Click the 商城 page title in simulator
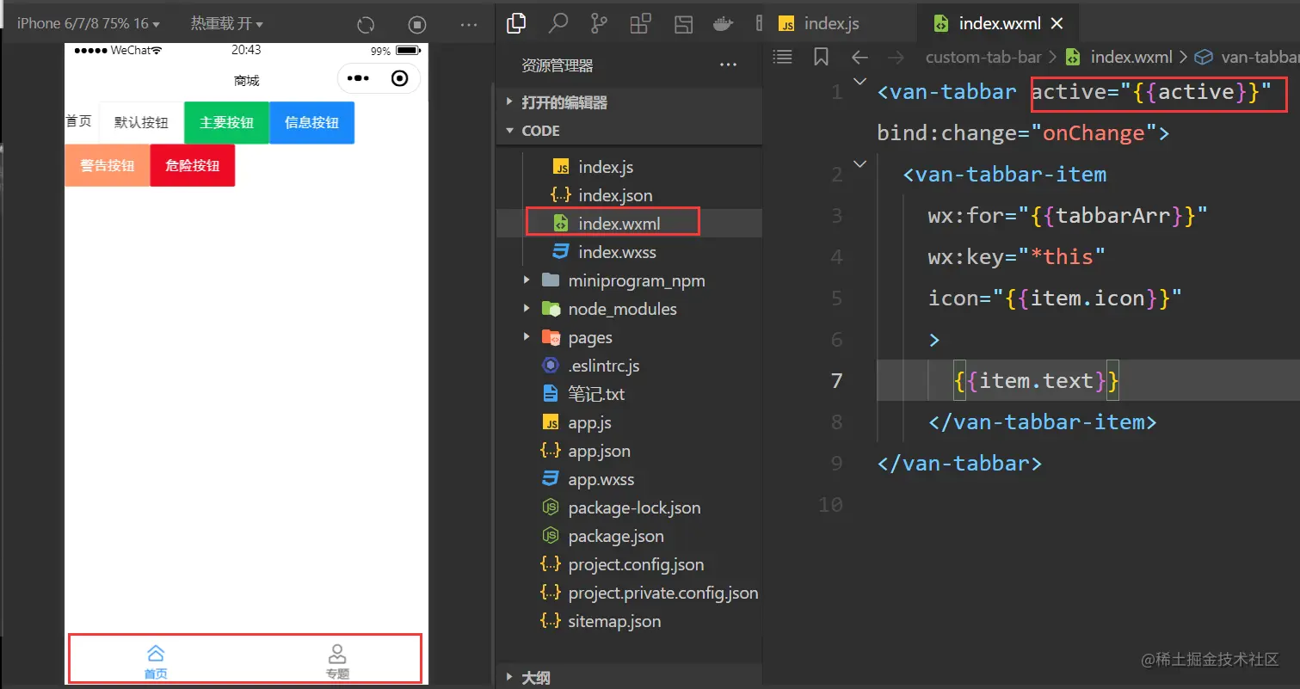Viewport: 1300px width, 689px height. pos(246,80)
